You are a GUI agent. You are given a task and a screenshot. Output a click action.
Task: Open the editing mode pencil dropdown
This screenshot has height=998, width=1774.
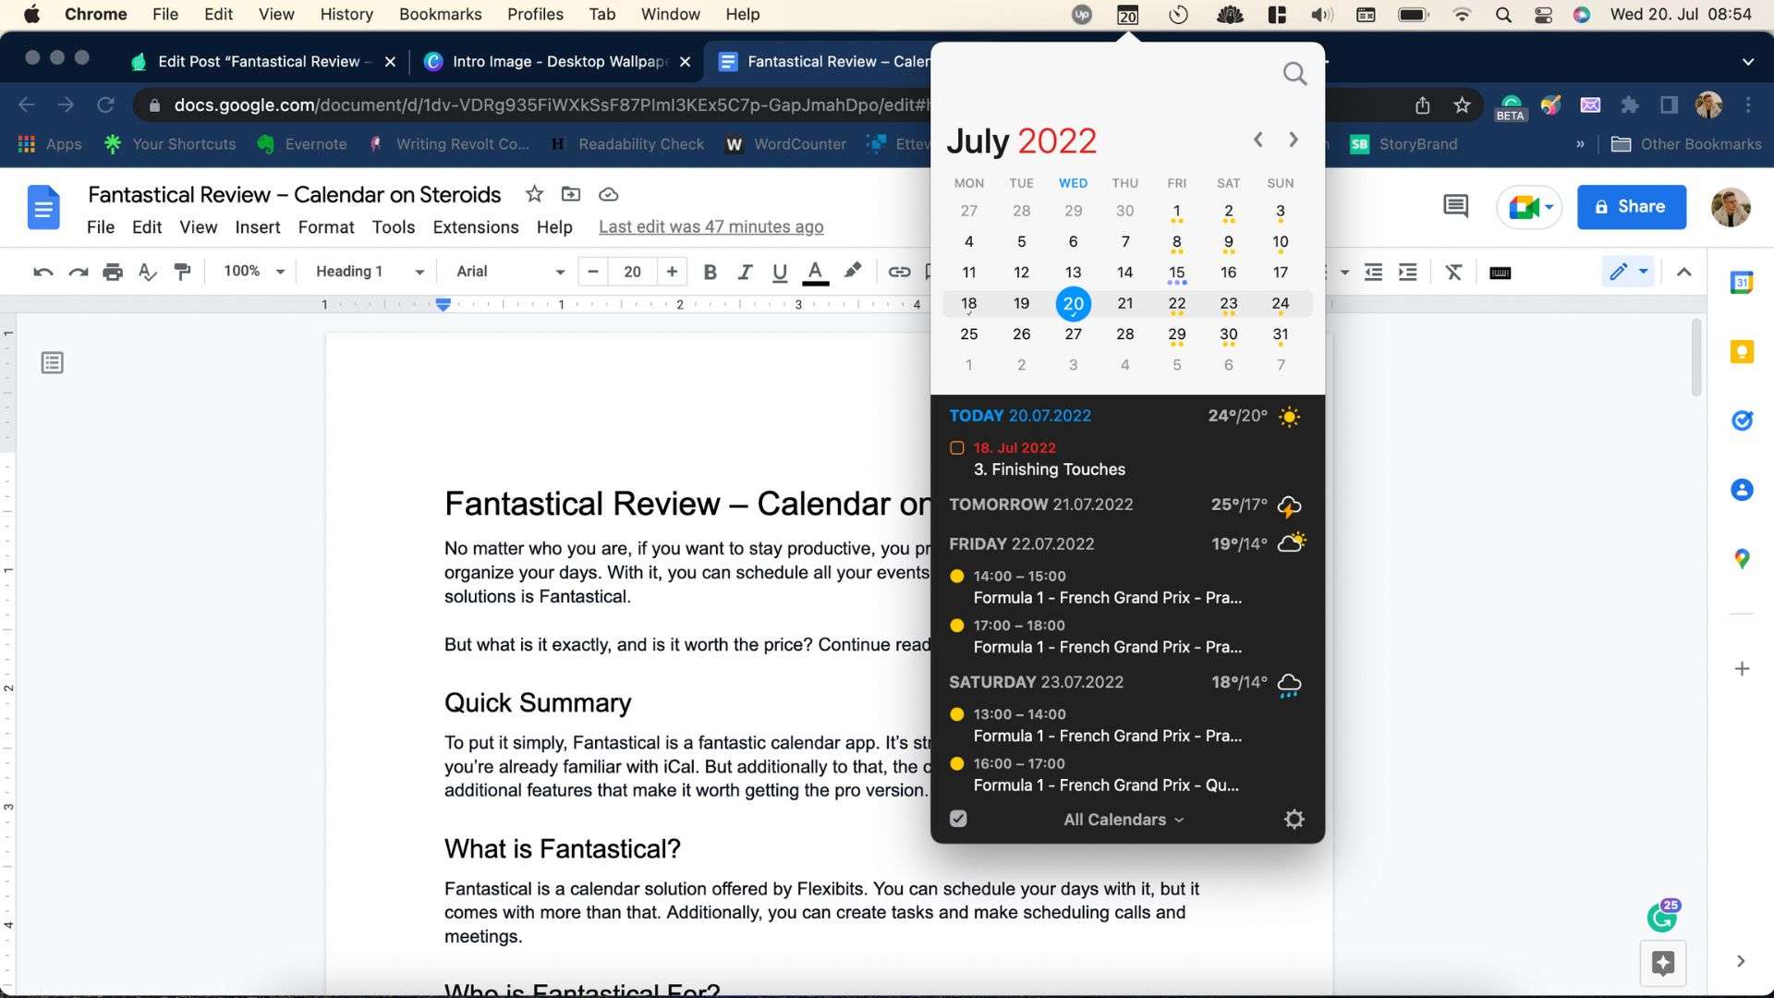pyautogui.click(x=1628, y=272)
